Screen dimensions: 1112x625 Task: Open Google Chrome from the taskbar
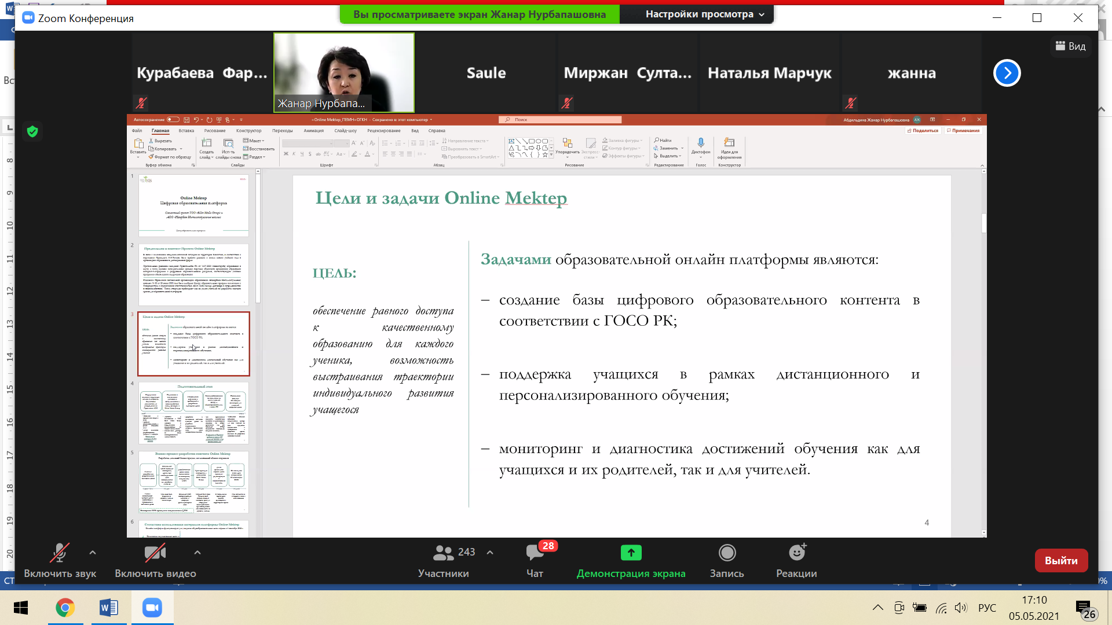(x=65, y=608)
